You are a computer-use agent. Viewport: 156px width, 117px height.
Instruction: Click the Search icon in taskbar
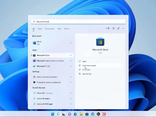click(58, 114)
